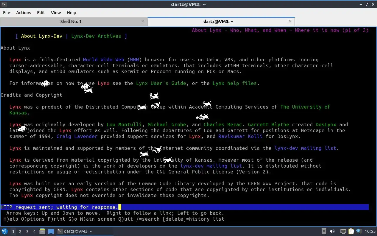Screen dimensions: 377x236
Task: Click the 'H)elp' command in the bottom help line
Action: coord(11,219)
